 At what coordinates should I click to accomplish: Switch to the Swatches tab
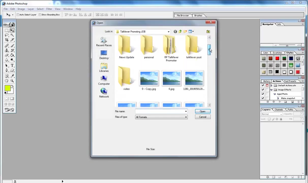tap(277, 53)
